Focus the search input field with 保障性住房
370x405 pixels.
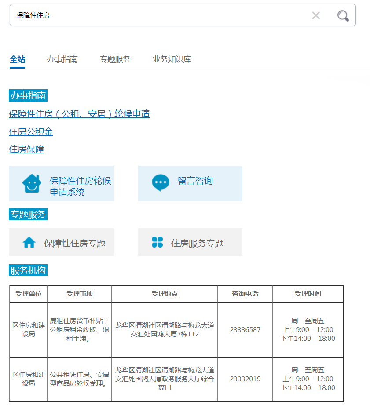click(158, 15)
